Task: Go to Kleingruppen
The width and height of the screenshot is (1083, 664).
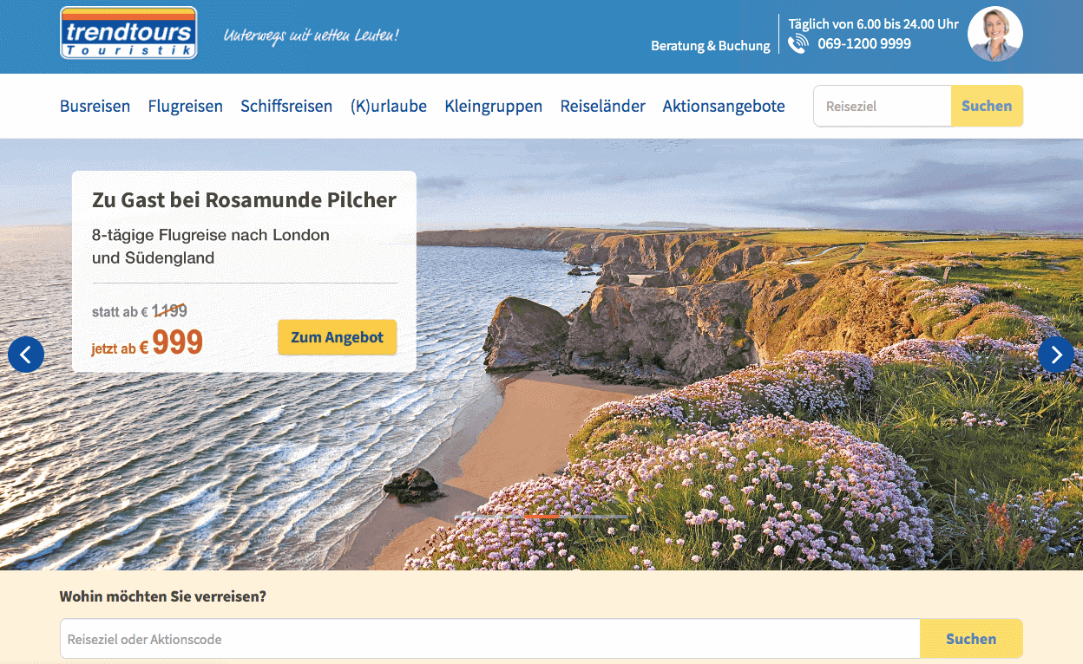Action: 493,106
